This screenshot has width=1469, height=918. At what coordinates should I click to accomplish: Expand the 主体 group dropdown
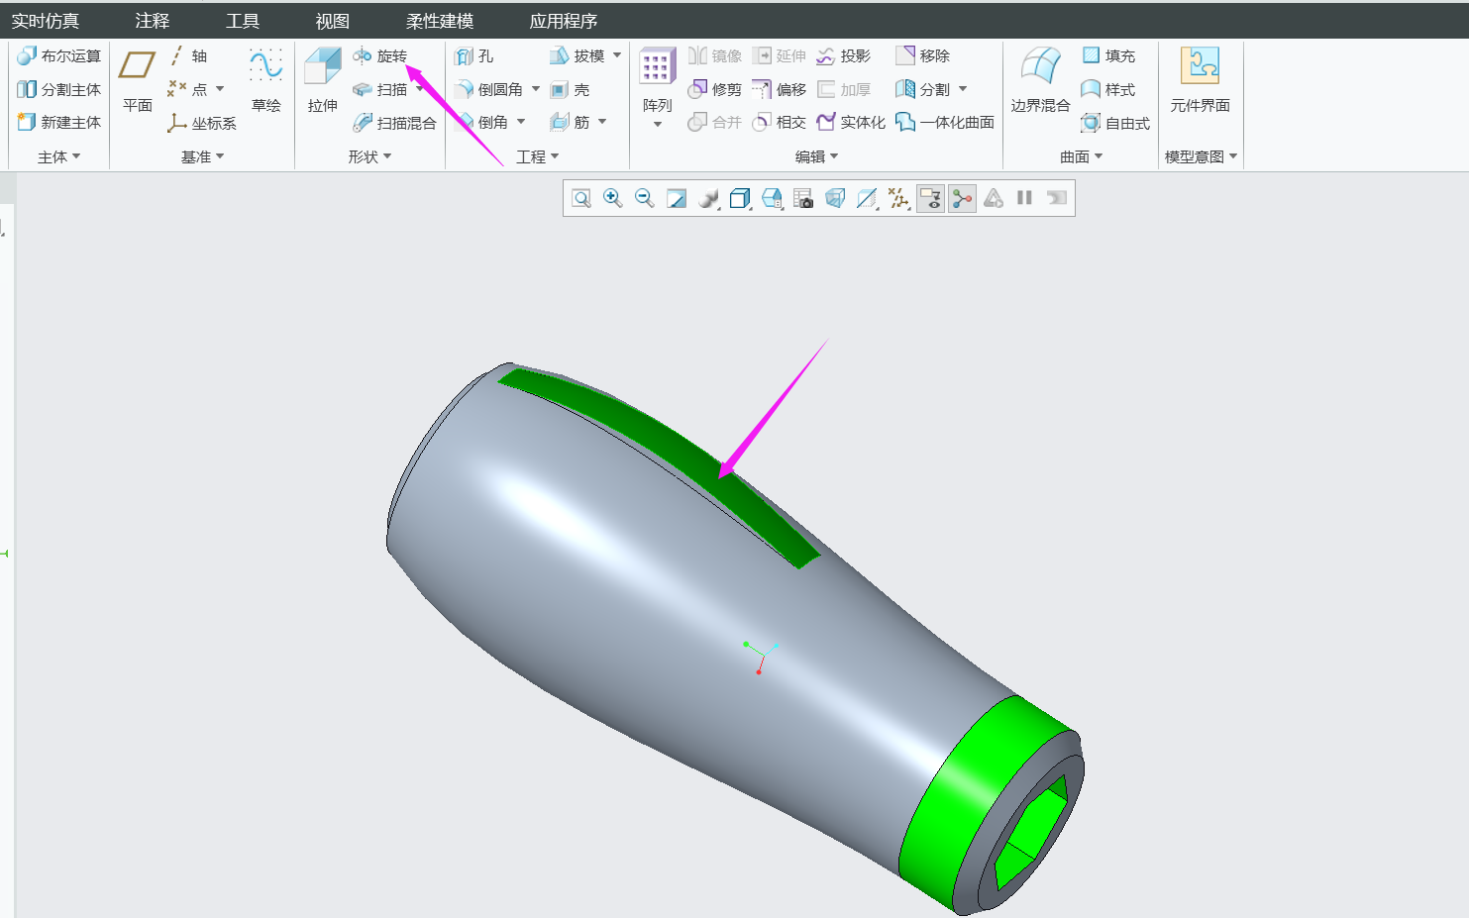pos(59,157)
